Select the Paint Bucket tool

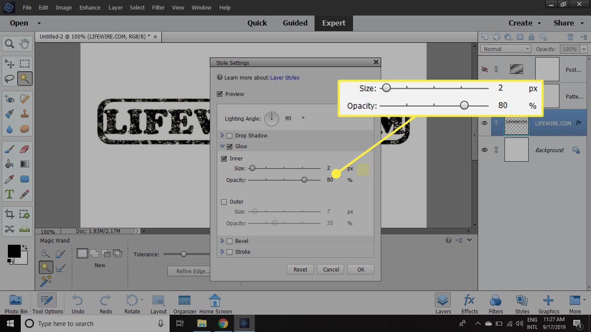pos(10,164)
